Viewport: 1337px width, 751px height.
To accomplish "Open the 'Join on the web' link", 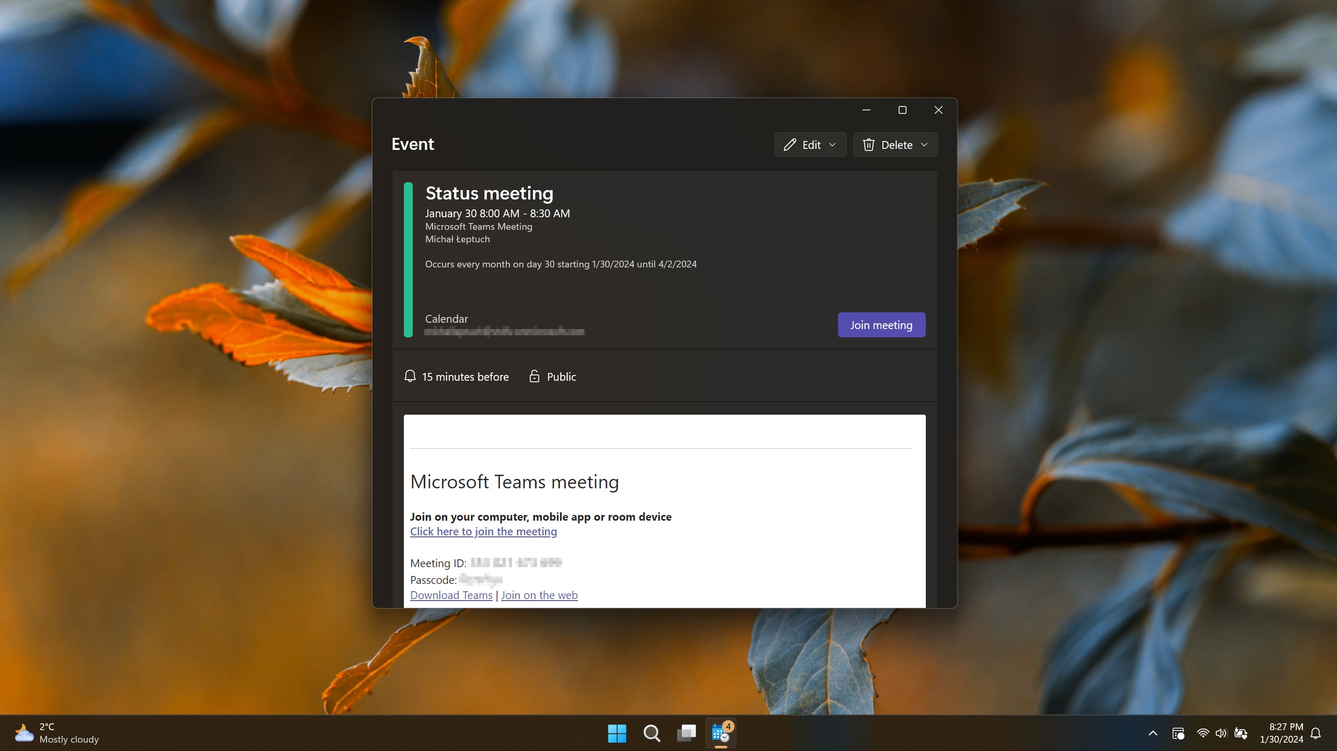I will tap(539, 595).
